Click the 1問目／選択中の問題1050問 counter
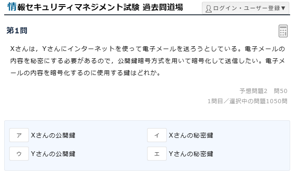 (x=247, y=101)
